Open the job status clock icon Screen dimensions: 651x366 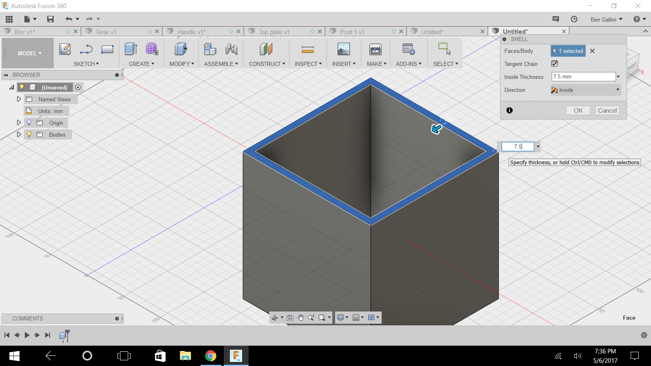tap(574, 19)
